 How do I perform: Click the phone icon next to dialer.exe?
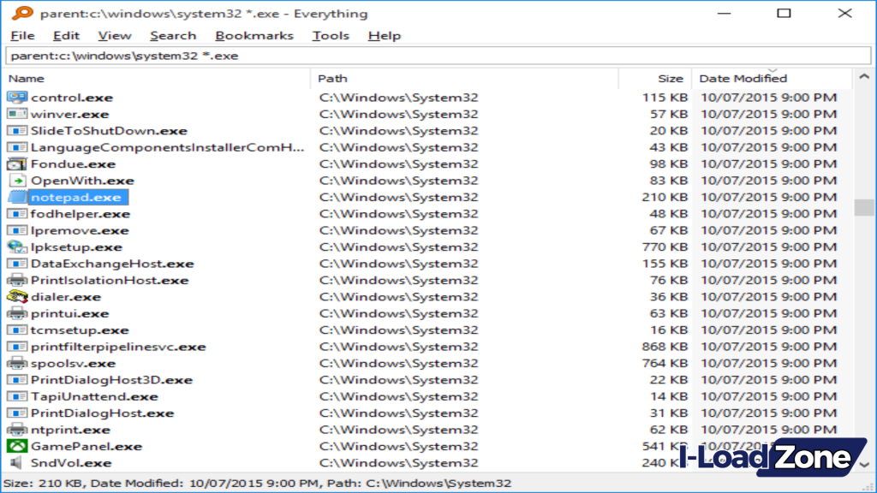coord(19,296)
